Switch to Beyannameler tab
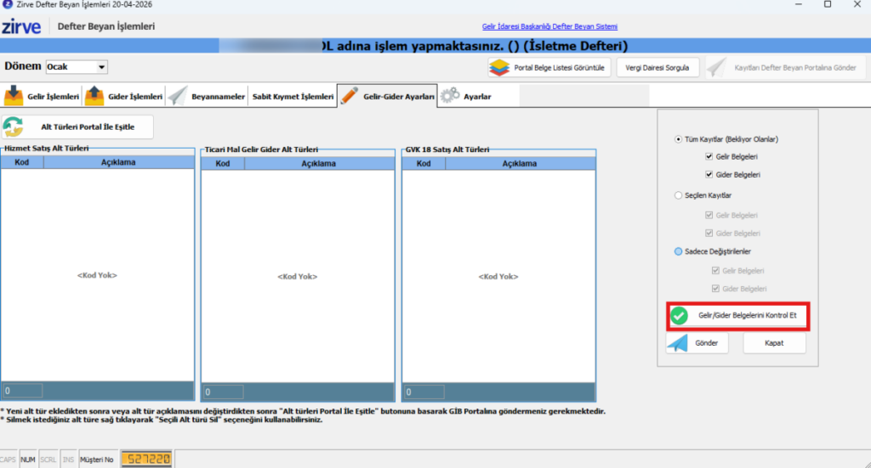 (x=207, y=96)
